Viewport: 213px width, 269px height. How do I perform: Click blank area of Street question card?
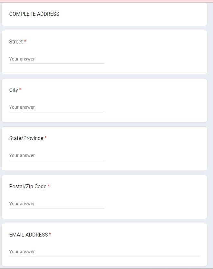pos(155,51)
